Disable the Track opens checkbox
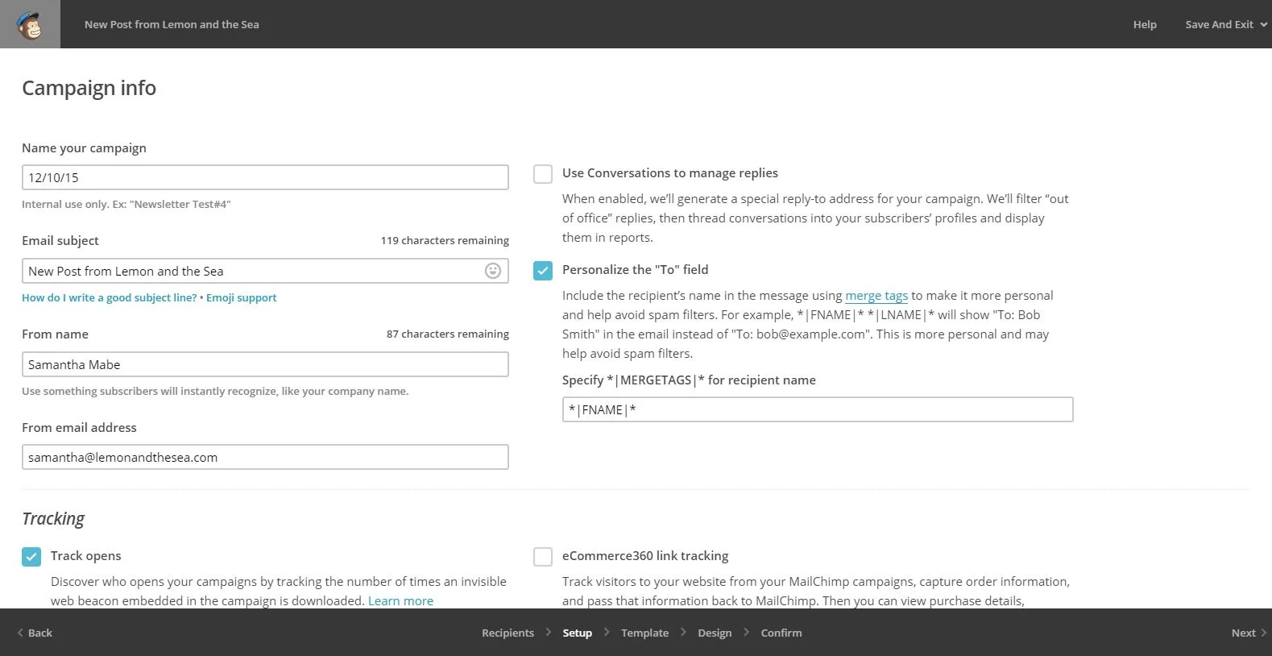Viewport: 1272px width, 656px height. click(x=31, y=556)
